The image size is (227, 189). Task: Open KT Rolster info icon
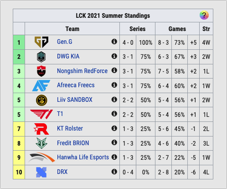pos(114,128)
